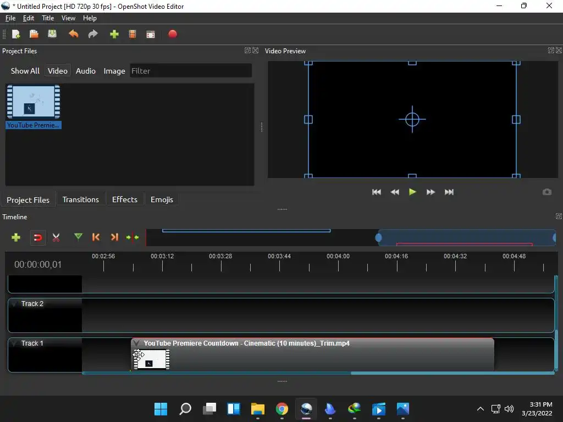Image resolution: width=563 pixels, height=422 pixels.
Task: Play the video preview
Action: pos(412,192)
